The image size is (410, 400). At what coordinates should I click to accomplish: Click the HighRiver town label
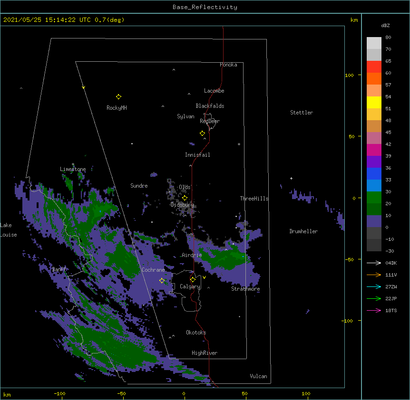coord(205,353)
